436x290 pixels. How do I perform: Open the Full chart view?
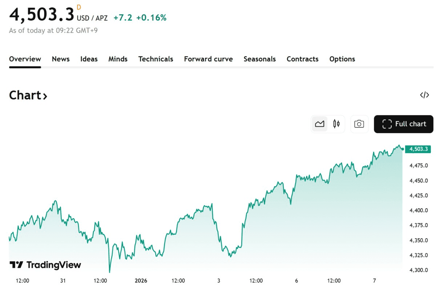tap(403, 124)
